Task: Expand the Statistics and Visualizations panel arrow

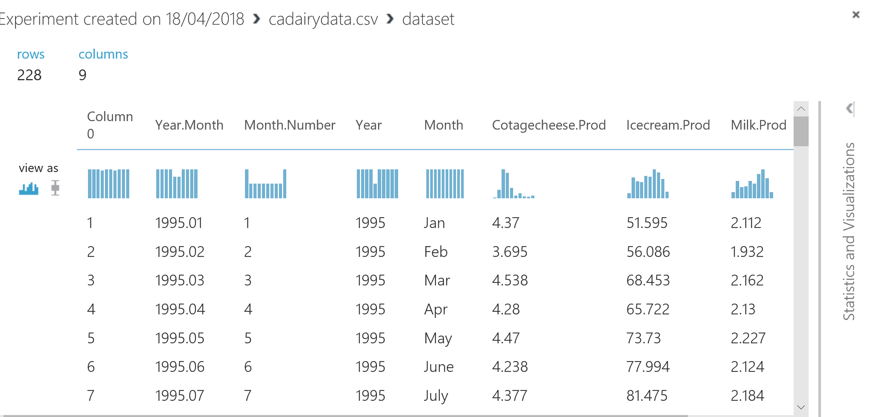Action: point(850,109)
